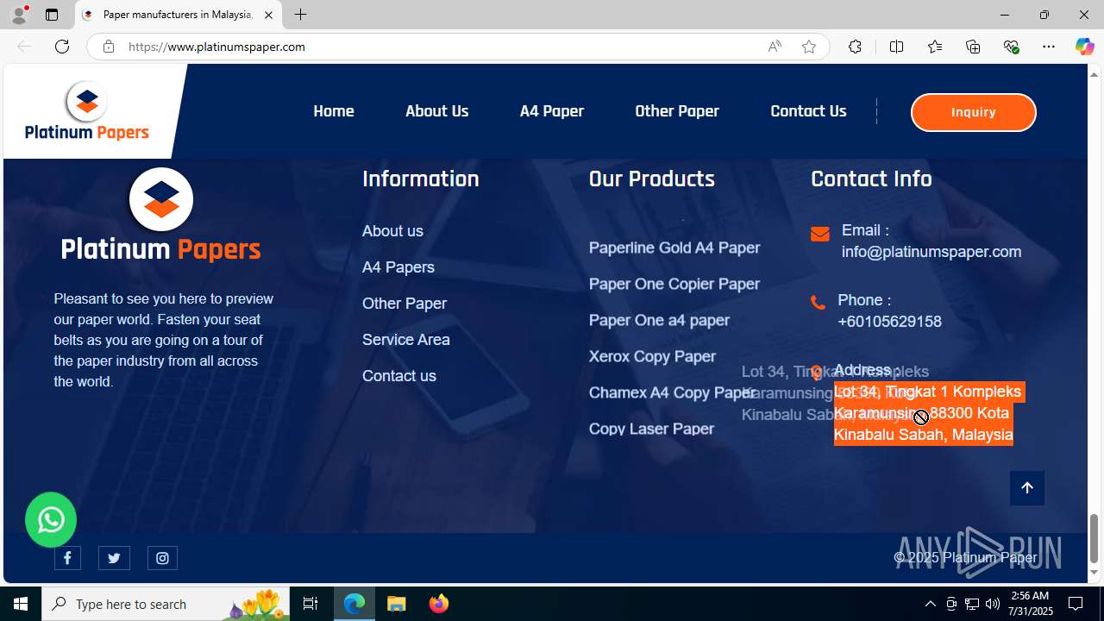Open the browser profile icon
This screenshot has width=1104, height=621.
pos(19,15)
